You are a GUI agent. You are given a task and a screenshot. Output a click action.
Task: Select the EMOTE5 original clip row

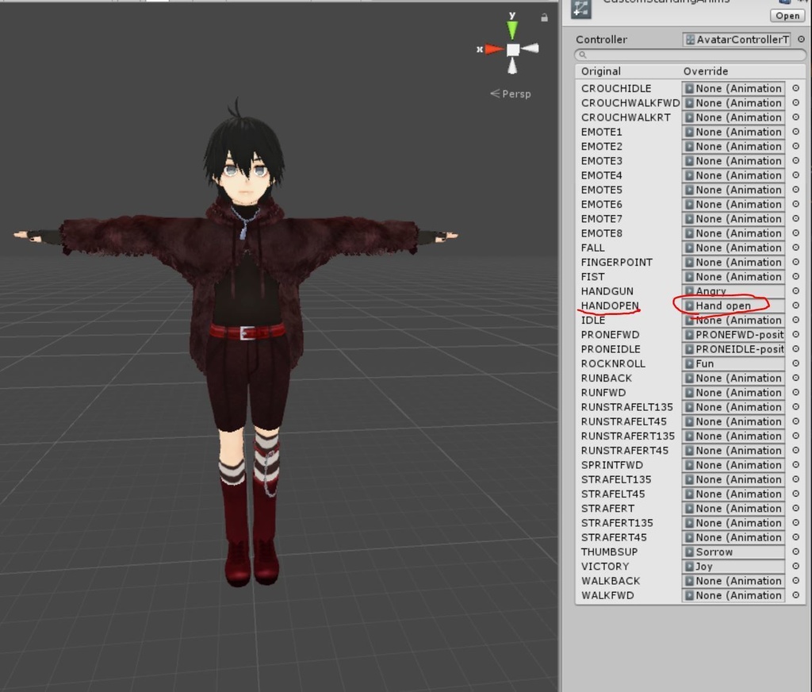click(x=601, y=190)
